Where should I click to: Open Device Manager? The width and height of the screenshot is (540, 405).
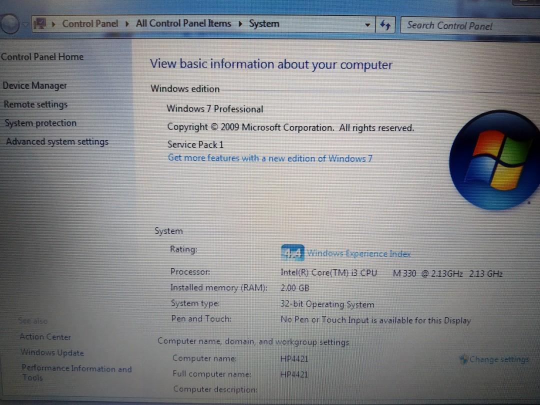coord(34,85)
